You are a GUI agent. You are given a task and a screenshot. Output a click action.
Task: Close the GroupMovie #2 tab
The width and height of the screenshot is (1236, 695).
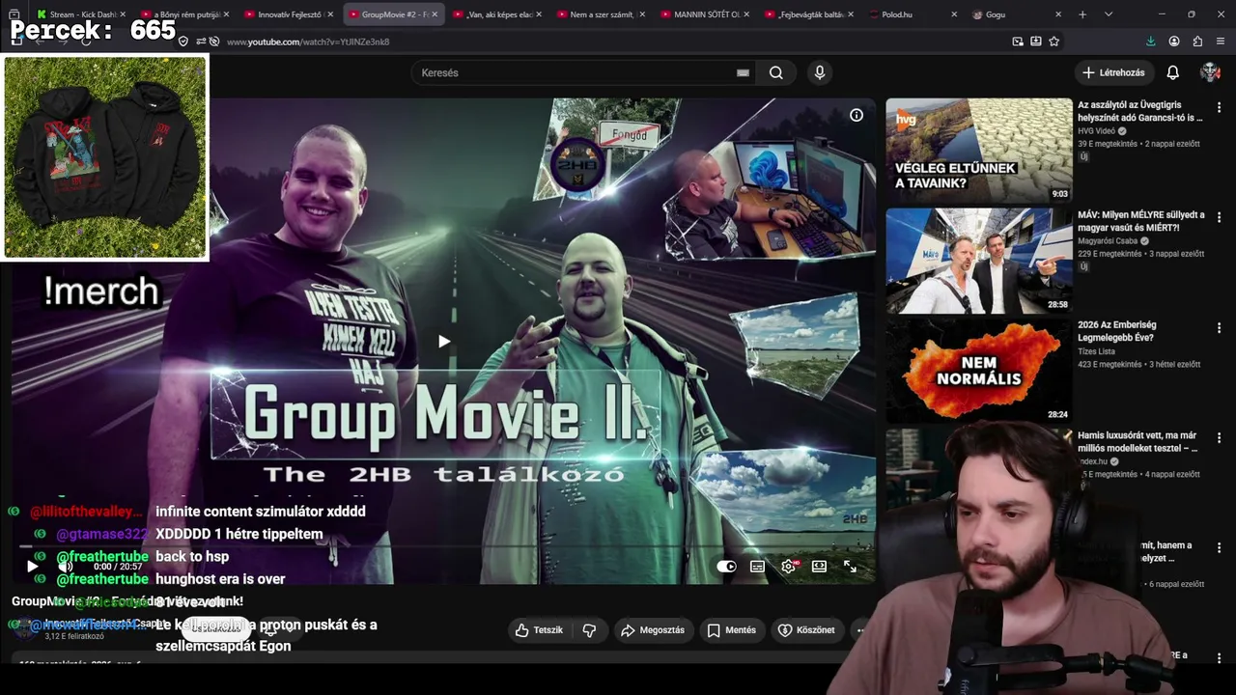click(x=435, y=14)
